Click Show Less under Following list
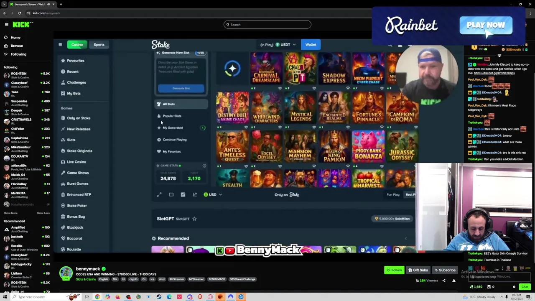The height and width of the screenshot is (301, 535). click(43, 213)
